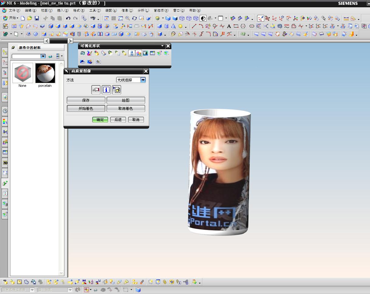Open the 帮助(H) menu
This screenshot has width=370, height=294.
(195, 10)
